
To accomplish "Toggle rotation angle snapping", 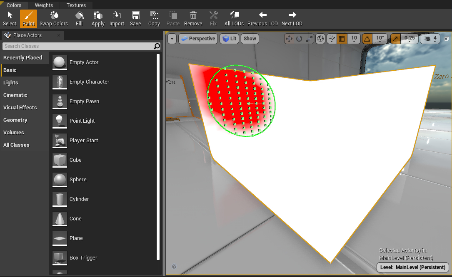I will pos(367,39).
